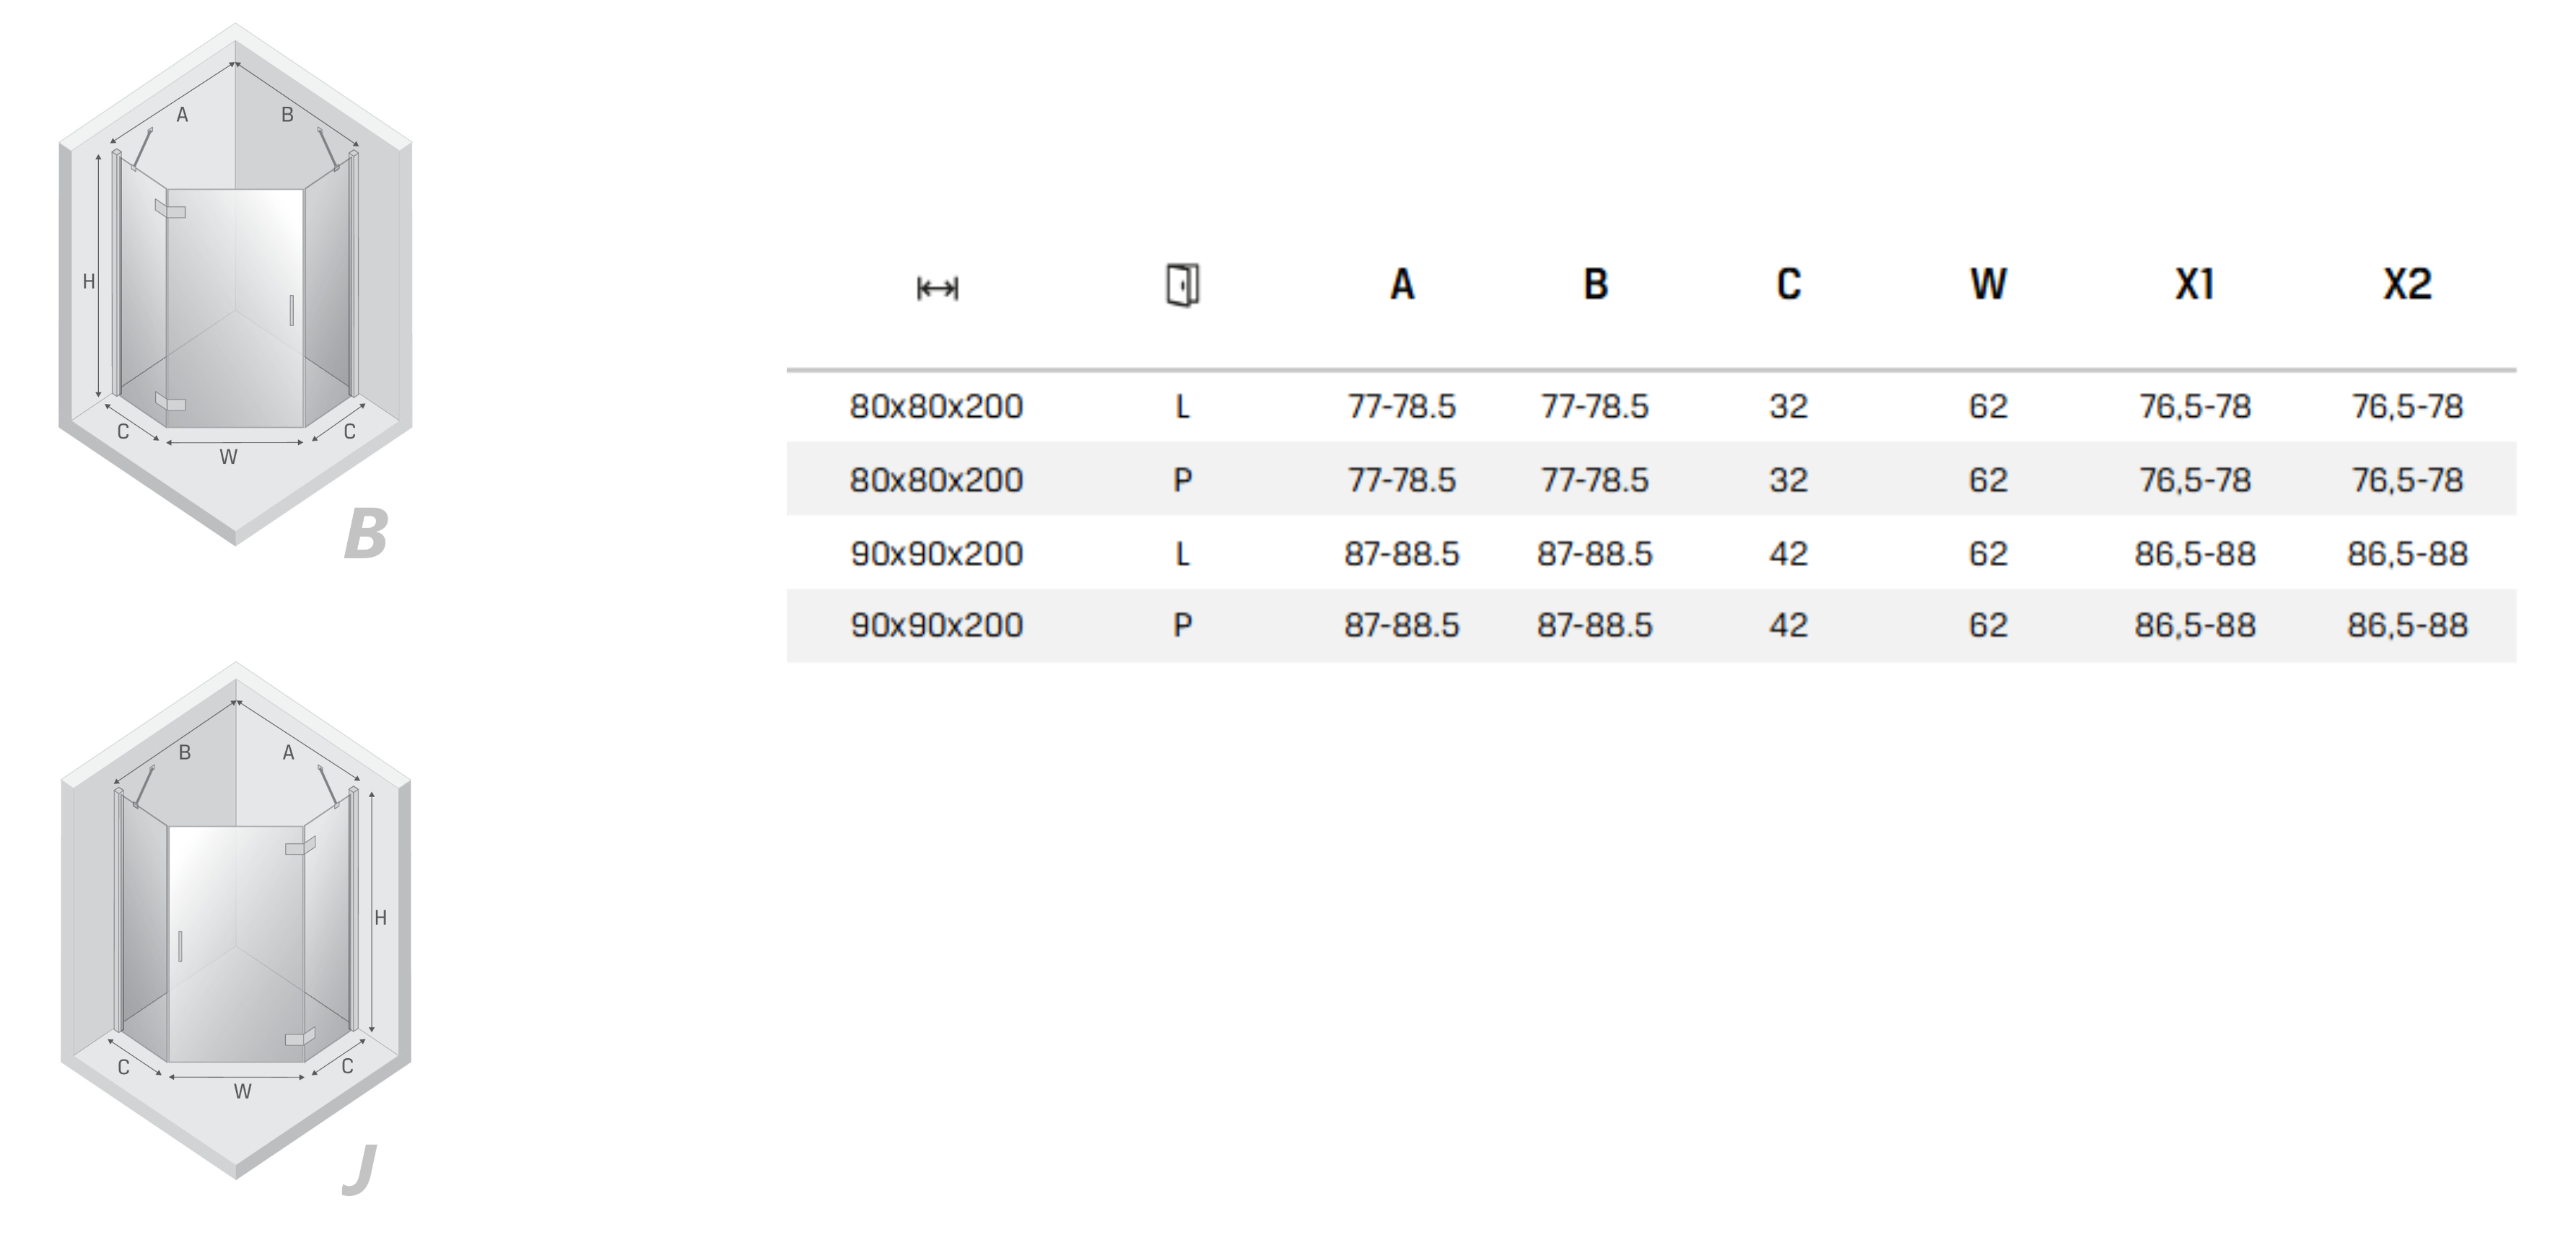
Task: Click the last row's 90x90x200 size
Action: [x=937, y=625]
